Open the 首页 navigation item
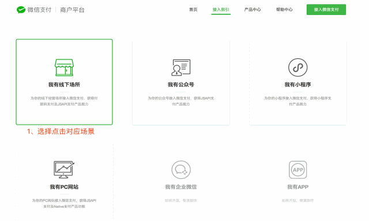The image size is (369, 221). 193,9
